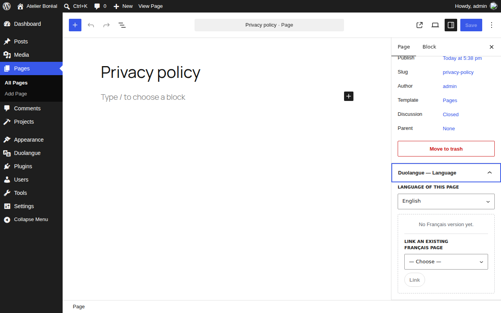
Task: Open the Privacy policy · Page command bar
Action: pos(269,25)
